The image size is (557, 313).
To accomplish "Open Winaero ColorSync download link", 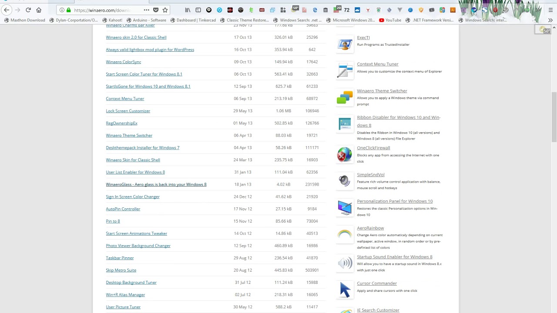I will [x=123, y=62].
